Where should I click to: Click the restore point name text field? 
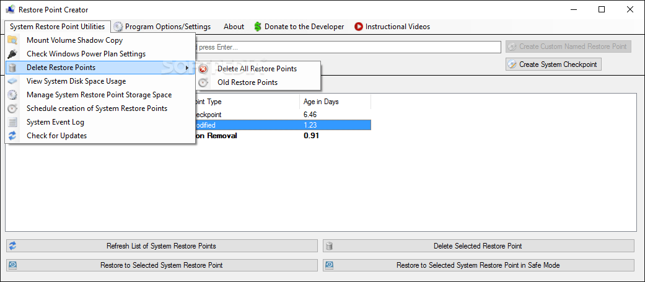point(348,47)
